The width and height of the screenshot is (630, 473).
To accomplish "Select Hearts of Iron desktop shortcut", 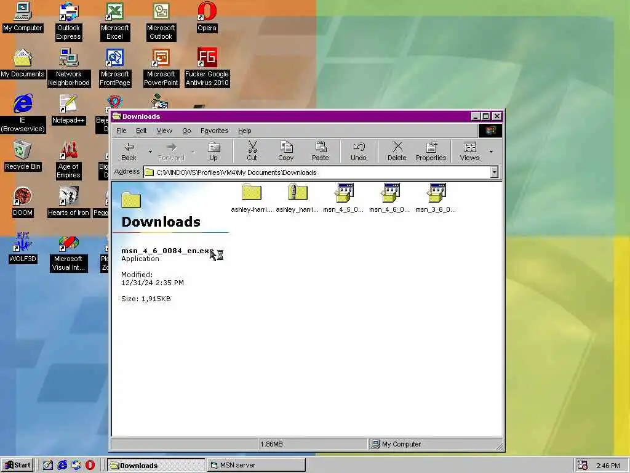I will tap(68, 202).
